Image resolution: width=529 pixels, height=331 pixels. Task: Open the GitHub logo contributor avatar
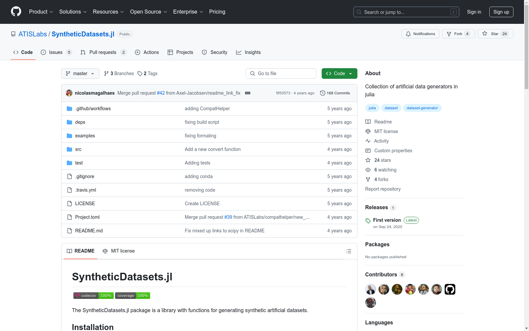450,289
